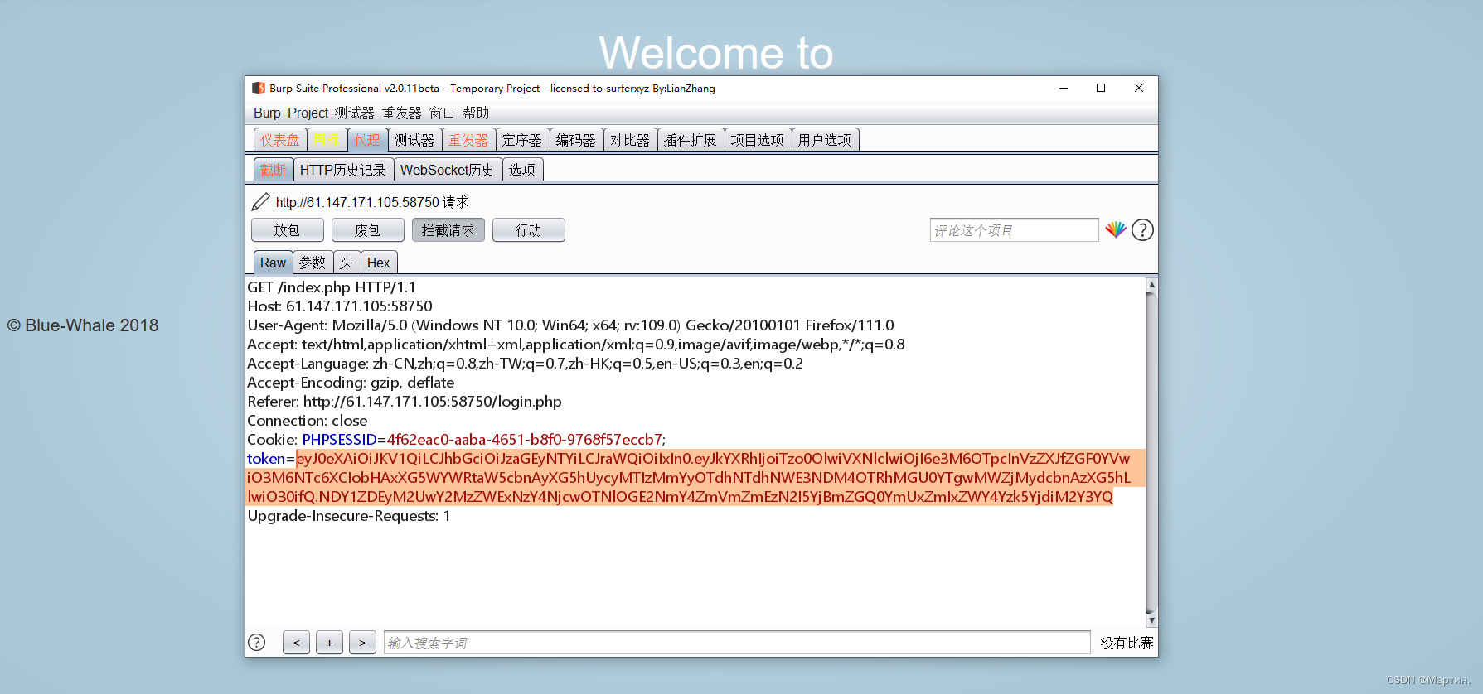The image size is (1483, 694).
Task: Open the 行动 action menu button
Action: pos(528,230)
